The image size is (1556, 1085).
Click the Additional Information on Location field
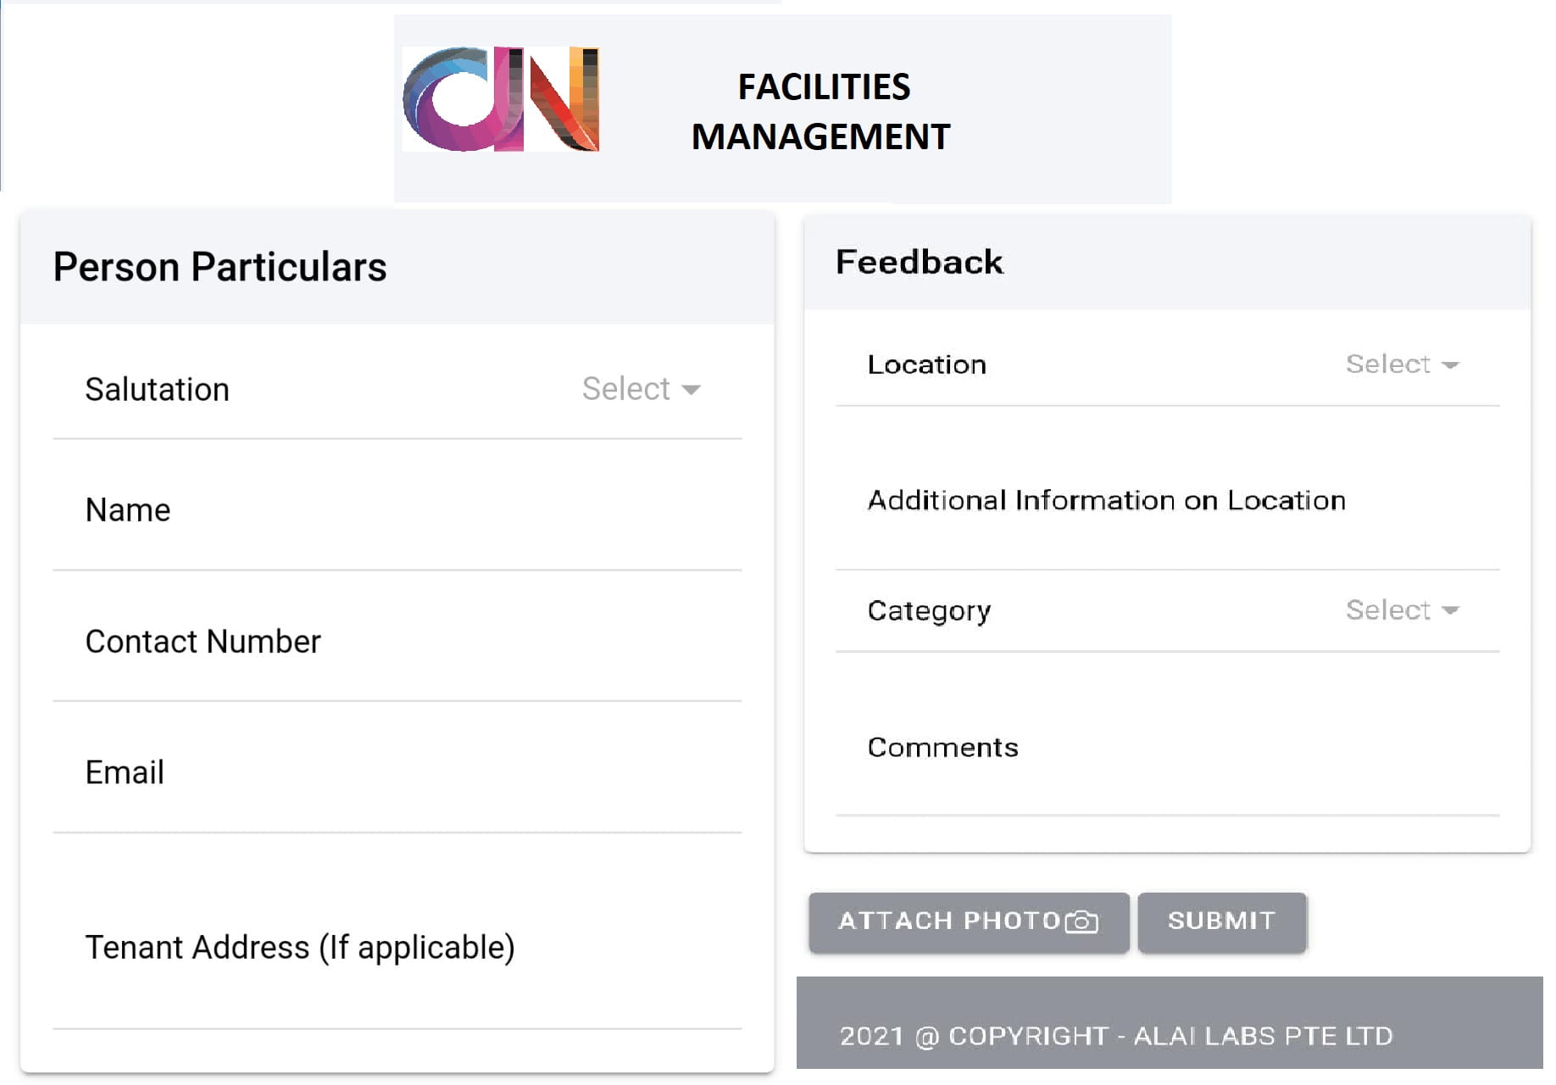[1166, 501]
